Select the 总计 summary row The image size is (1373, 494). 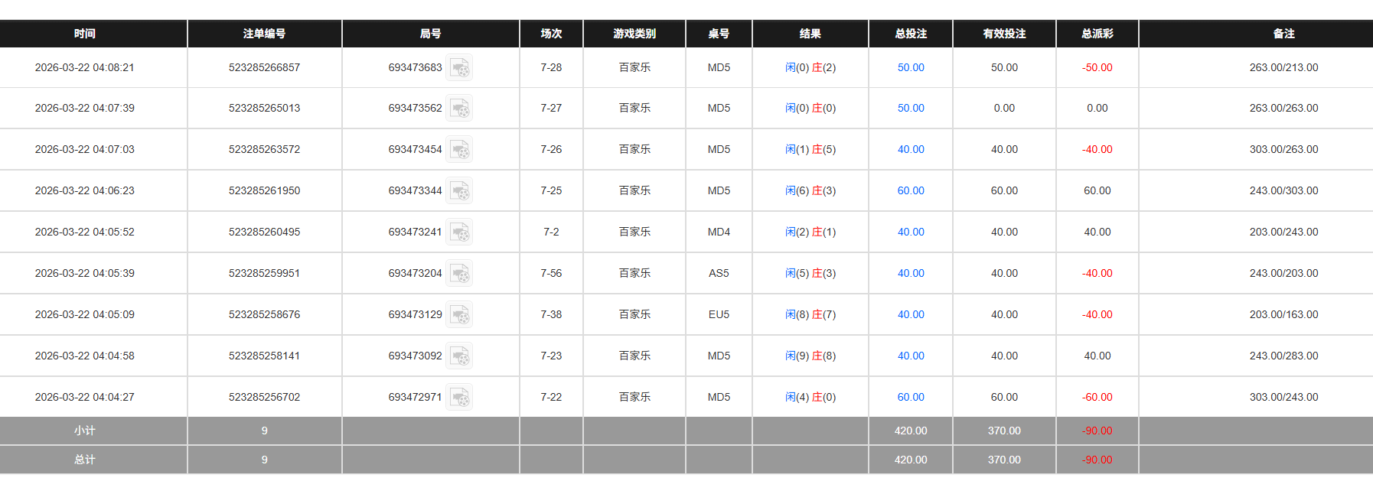(x=84, y=460)
